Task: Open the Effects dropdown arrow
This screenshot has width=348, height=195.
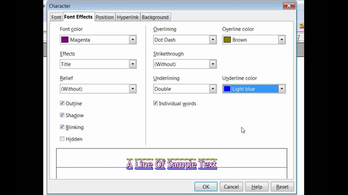Action: tap(133, 64)
